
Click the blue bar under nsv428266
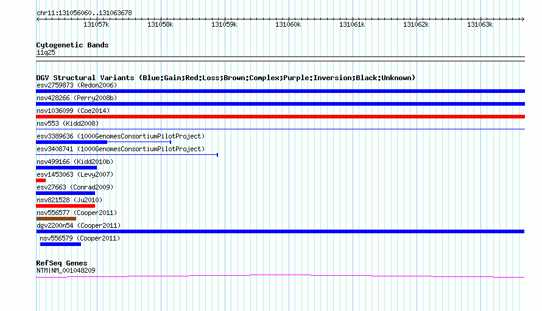280,104
